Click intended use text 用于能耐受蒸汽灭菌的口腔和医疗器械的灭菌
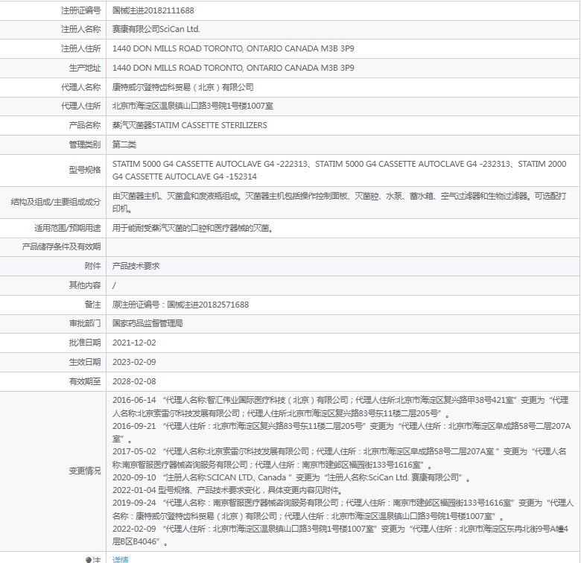Screen dimensions: 581x563 click(x=193, y=228)
